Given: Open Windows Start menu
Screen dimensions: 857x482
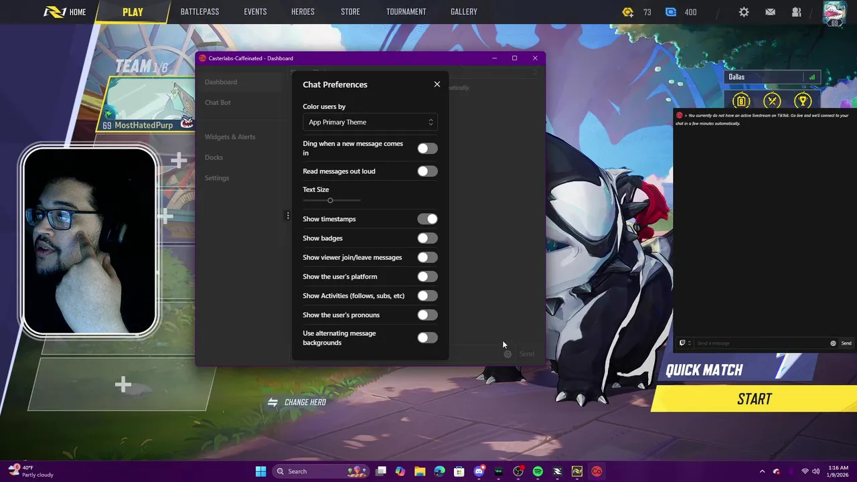Looking at the screenshot, I should (260, 471).
